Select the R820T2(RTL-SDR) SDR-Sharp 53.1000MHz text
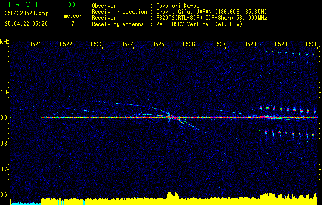 pos(211,18)
